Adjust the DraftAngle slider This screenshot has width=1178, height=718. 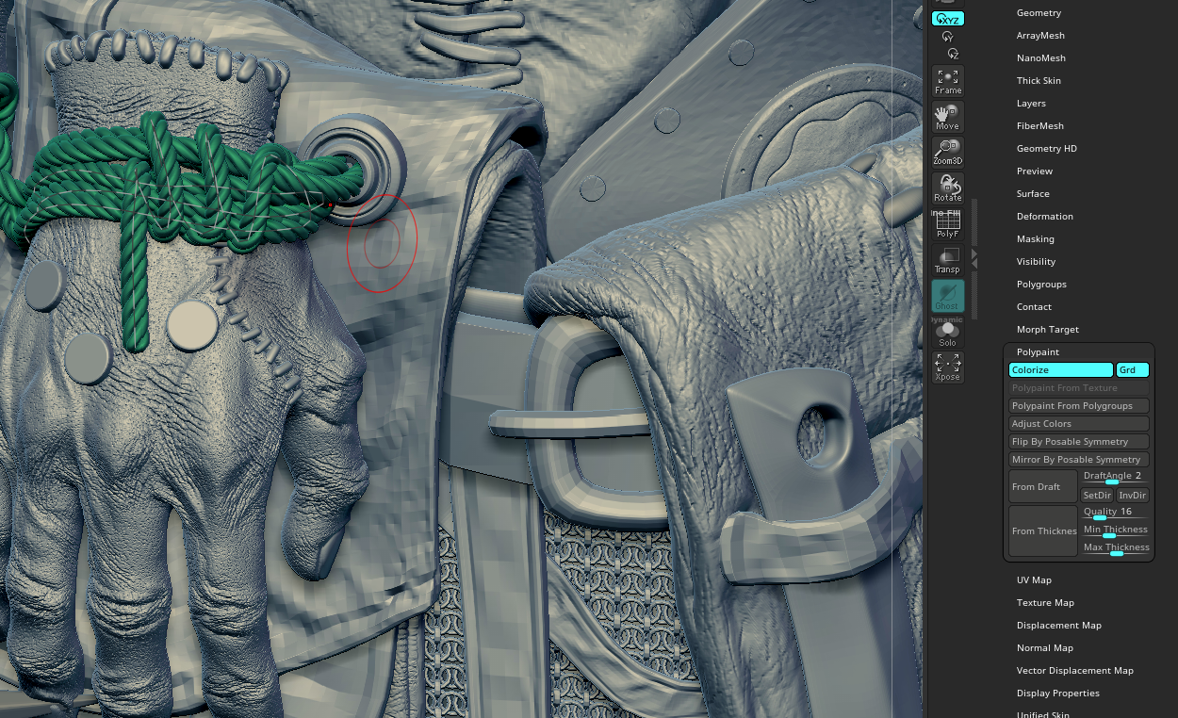(1115, 477)
